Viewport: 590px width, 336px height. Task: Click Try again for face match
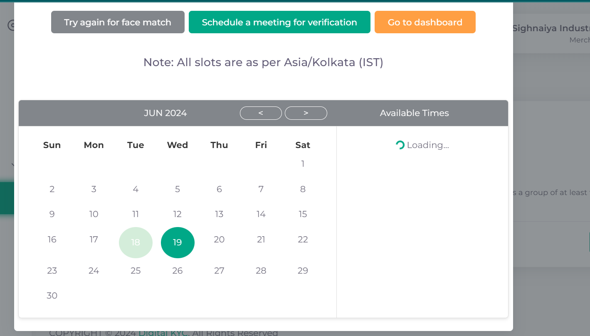(x=118, y=22)
